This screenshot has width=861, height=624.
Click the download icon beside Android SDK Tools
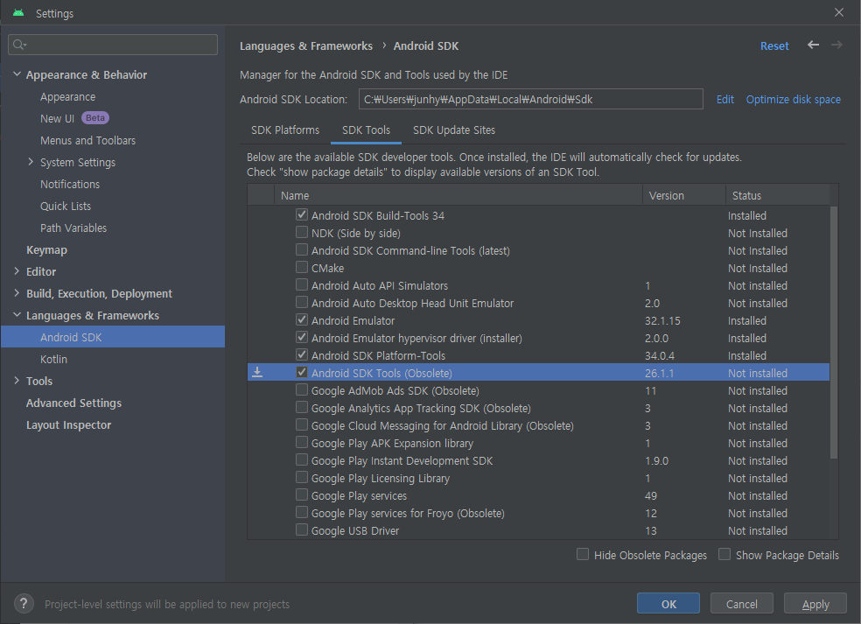pos(257,373)
